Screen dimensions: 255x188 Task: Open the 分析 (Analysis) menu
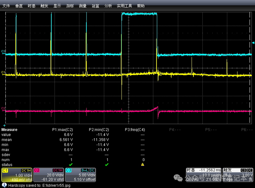[x=108, y=6]
